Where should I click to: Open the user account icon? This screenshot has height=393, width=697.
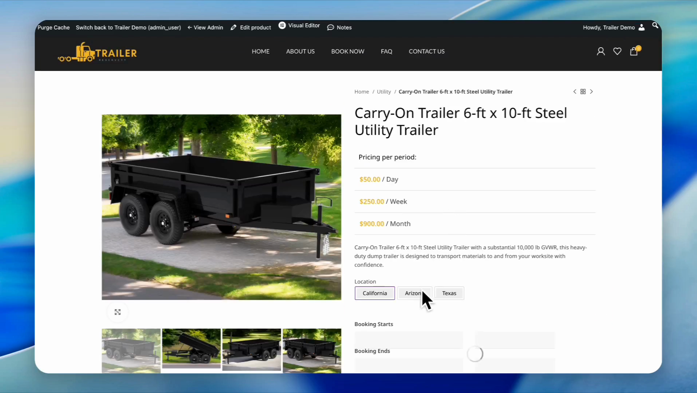600,51
